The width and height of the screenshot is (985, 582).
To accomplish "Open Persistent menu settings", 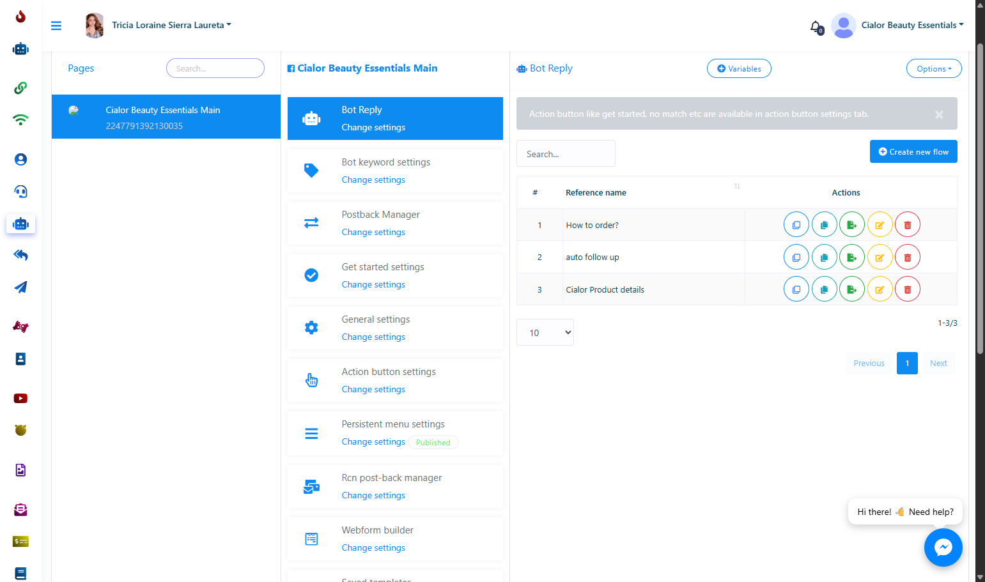I will pyautogui.click(x=395, y=433).
